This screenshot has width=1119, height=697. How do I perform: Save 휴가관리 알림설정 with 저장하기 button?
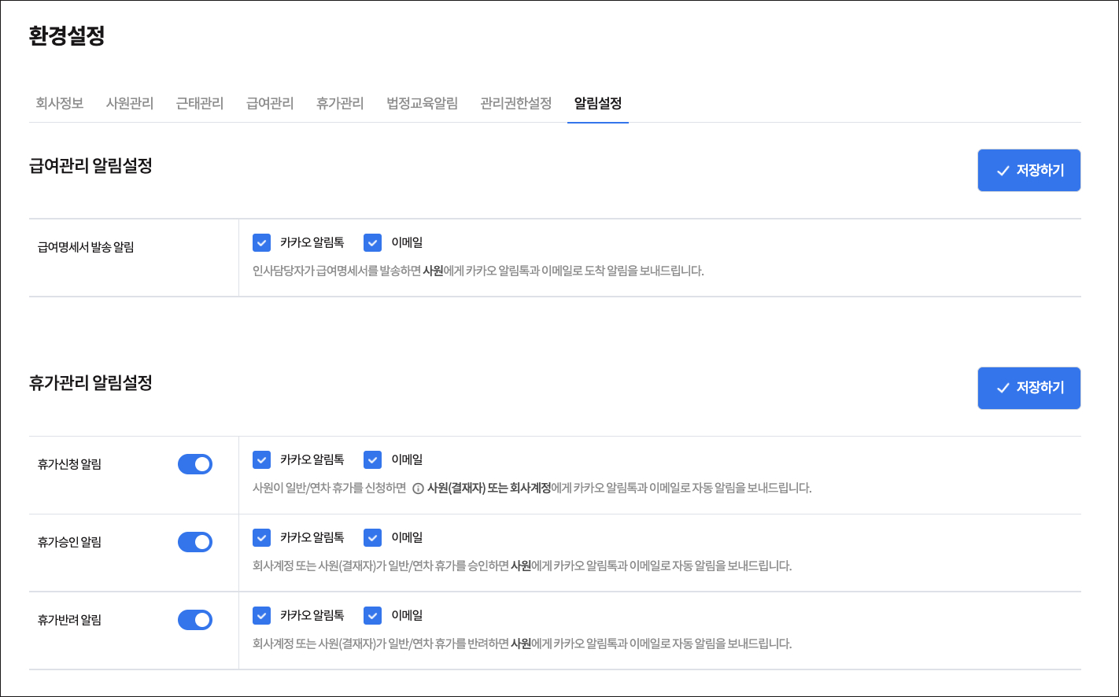(1029, 388)
